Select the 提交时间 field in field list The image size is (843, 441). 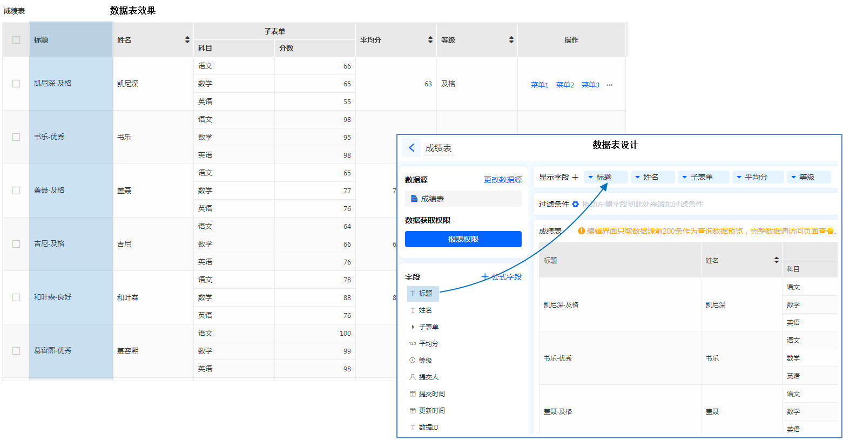431,394
